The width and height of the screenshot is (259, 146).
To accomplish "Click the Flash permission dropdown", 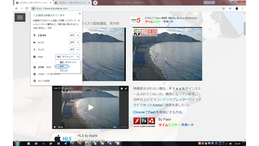I will pyautogui.click(x=68, y=57).
